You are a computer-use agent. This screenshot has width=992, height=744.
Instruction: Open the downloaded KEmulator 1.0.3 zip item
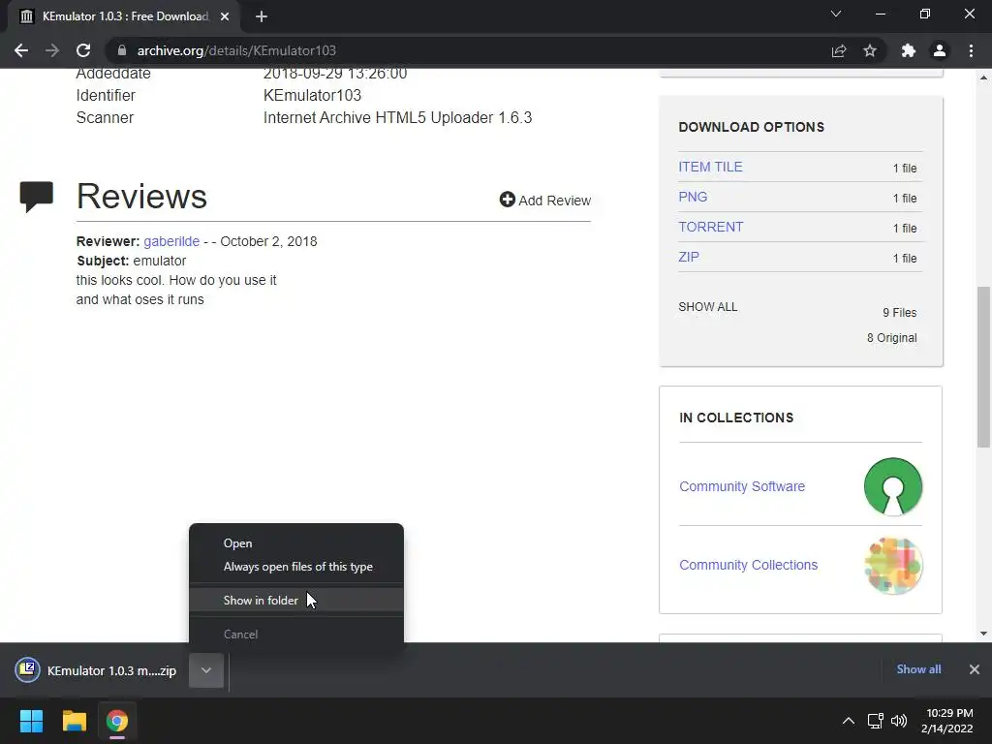click(x=96, y=670)
